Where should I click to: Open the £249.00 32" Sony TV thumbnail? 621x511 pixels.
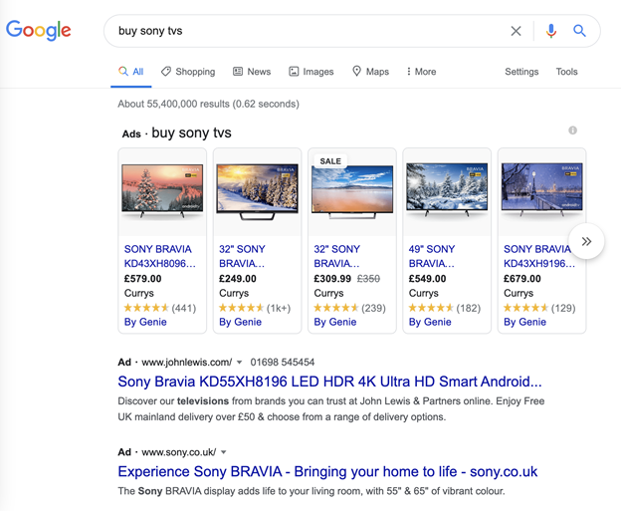[258, 192]
